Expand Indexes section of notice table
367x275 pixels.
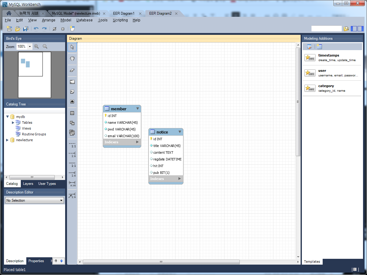pyautogui.click(x=180, y=179)
